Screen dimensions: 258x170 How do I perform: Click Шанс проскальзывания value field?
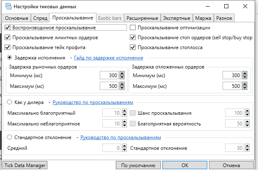pyautogui.click(x=235, y=113)
